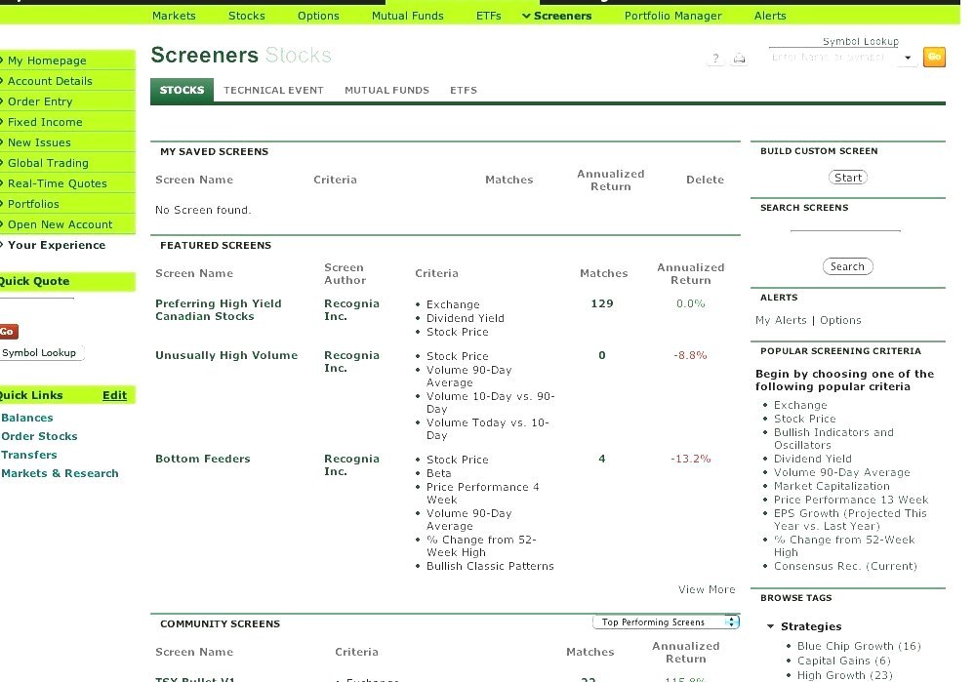
Task: Open the Bottom Feeders screen
Action: pos(202,459)
